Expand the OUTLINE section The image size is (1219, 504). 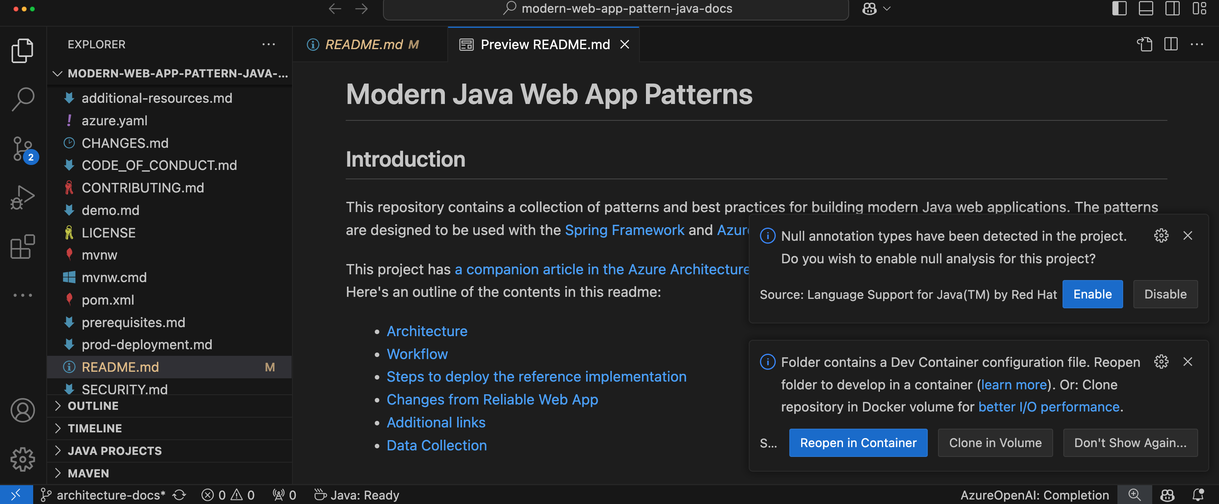click(93, 406)
